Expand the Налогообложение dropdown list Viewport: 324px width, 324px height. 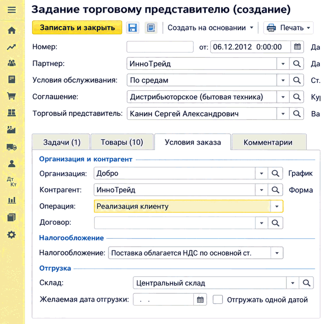tap(277, 253)
